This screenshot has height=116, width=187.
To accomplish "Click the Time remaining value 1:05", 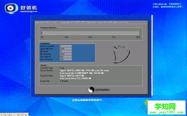I will point(66,59).
